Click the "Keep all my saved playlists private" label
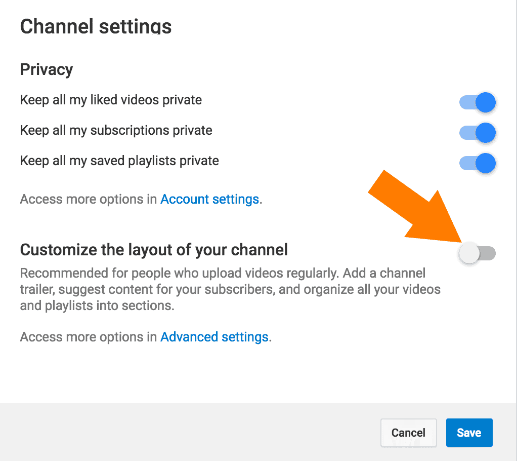Viewport: 517px width, 461px height. [119, 161]
